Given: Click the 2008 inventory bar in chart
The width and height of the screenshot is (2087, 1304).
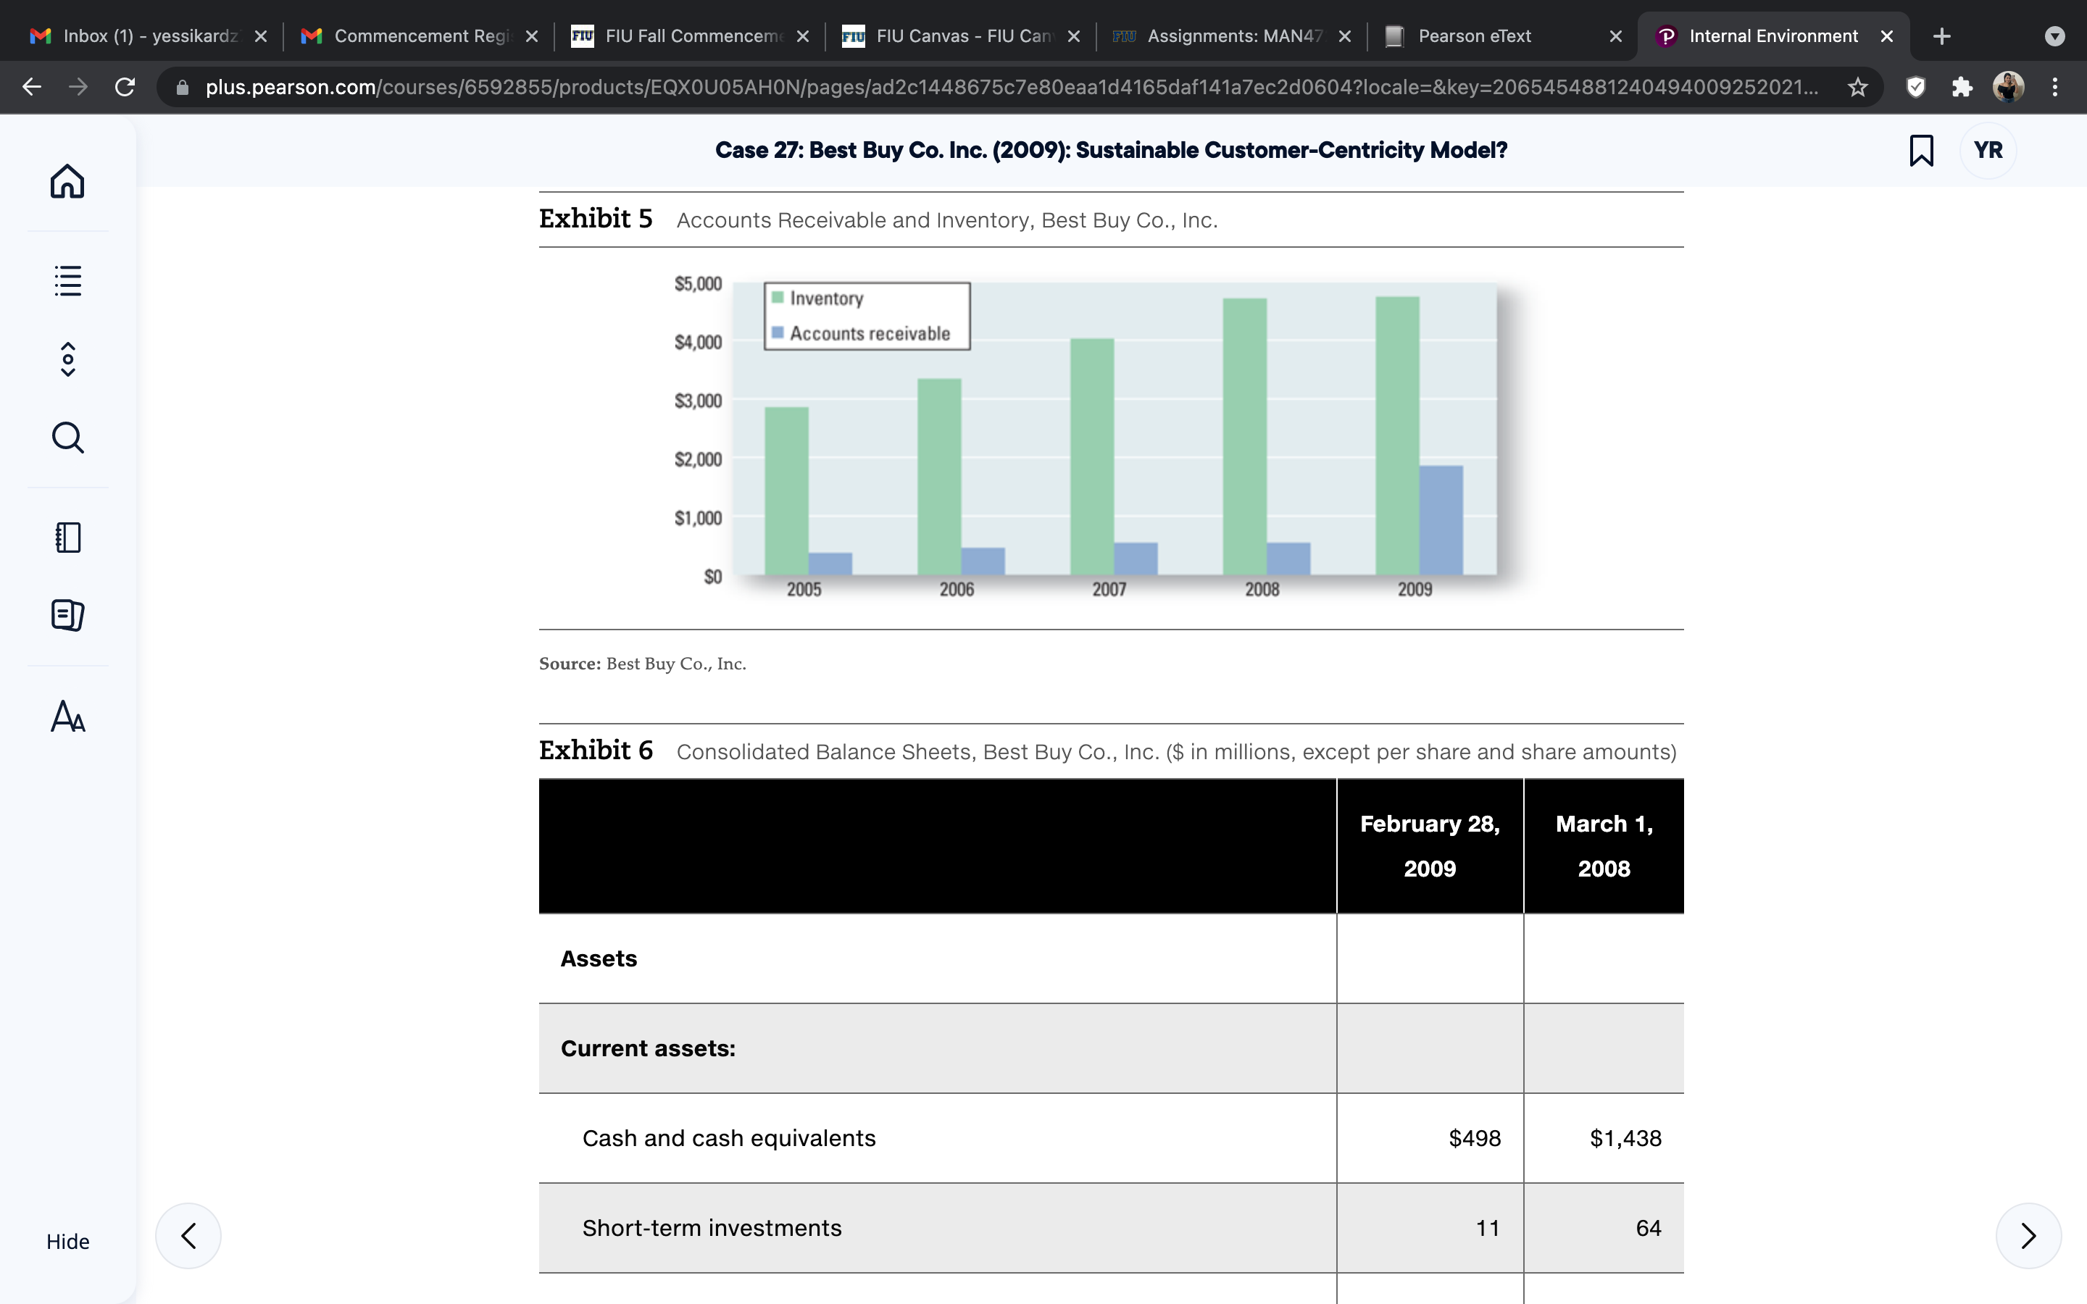Looking at the screenshot, I should pyautogui.click(x=1244, y=436).
